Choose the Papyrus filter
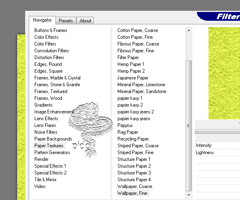 (x=125, y=125)
